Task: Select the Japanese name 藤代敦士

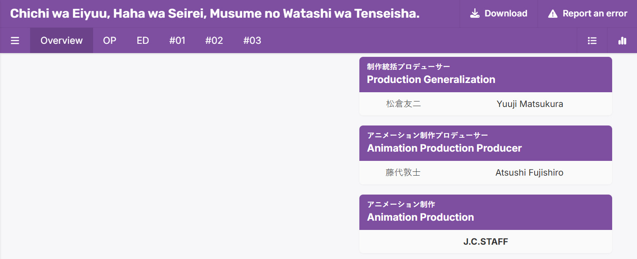Action: click(x=403, y=173)
